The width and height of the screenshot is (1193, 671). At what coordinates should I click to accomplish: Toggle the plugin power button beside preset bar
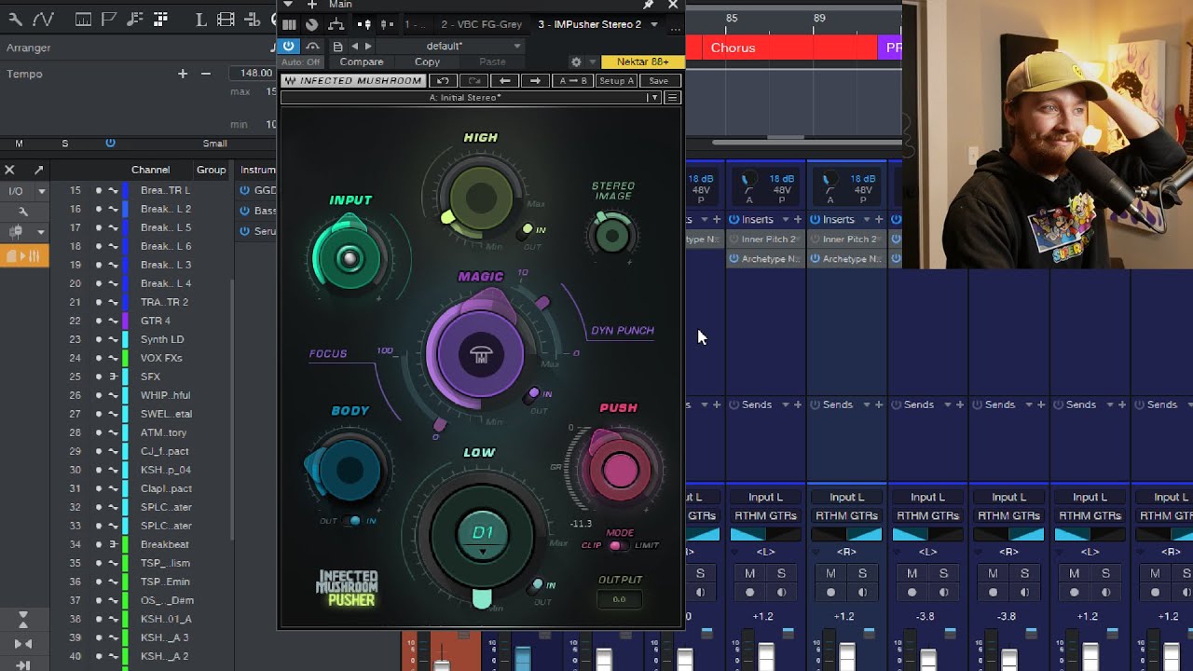coord(289,46)
